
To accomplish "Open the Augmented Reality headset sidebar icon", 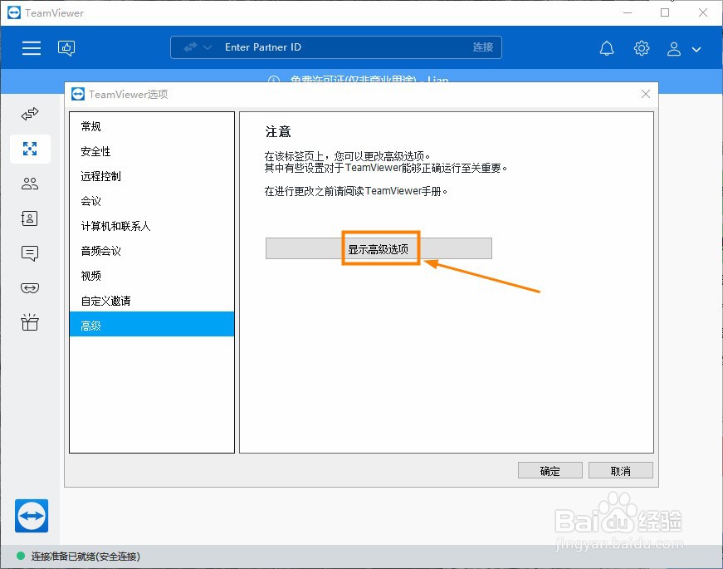I will click(x=30, y=288).
